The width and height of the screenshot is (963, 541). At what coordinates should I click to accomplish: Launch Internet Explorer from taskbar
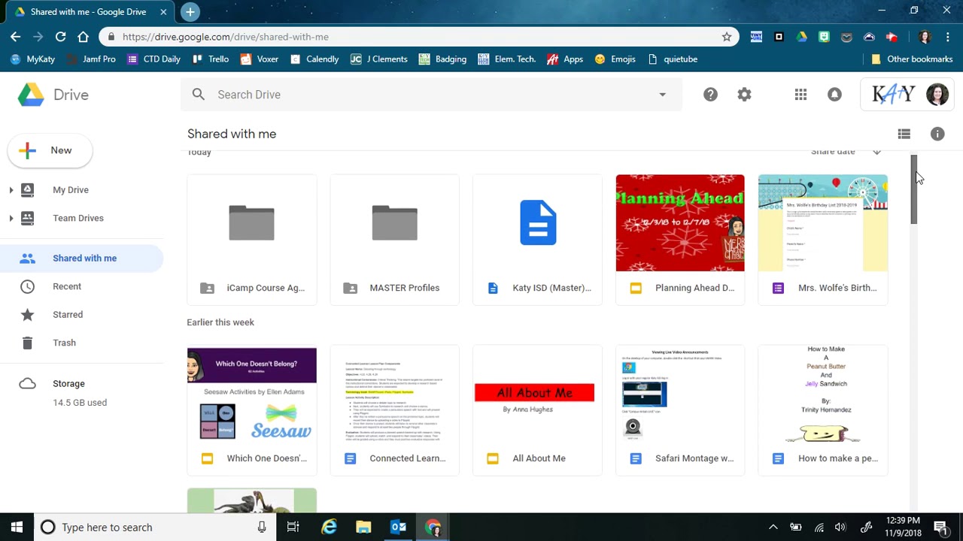[x=329, y=527]
